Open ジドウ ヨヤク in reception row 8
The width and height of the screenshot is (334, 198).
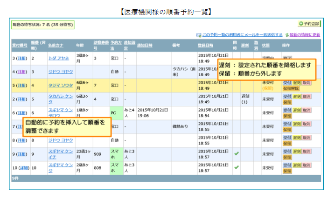point(61,140)
